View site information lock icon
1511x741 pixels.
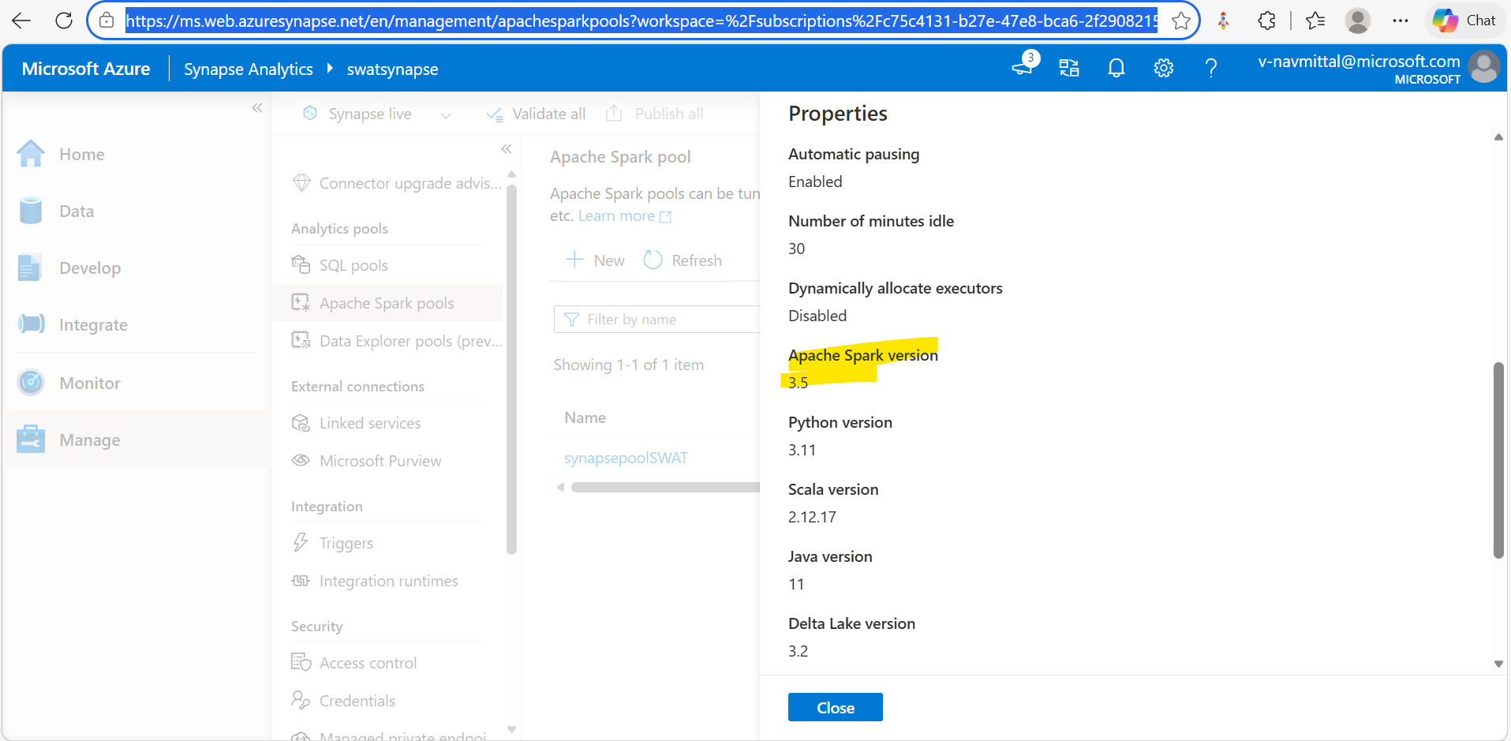click(x=107, y=21)
